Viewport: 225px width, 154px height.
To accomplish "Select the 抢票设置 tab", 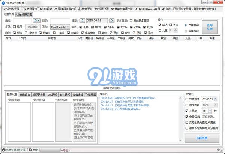I will click(x=12, y=94).
